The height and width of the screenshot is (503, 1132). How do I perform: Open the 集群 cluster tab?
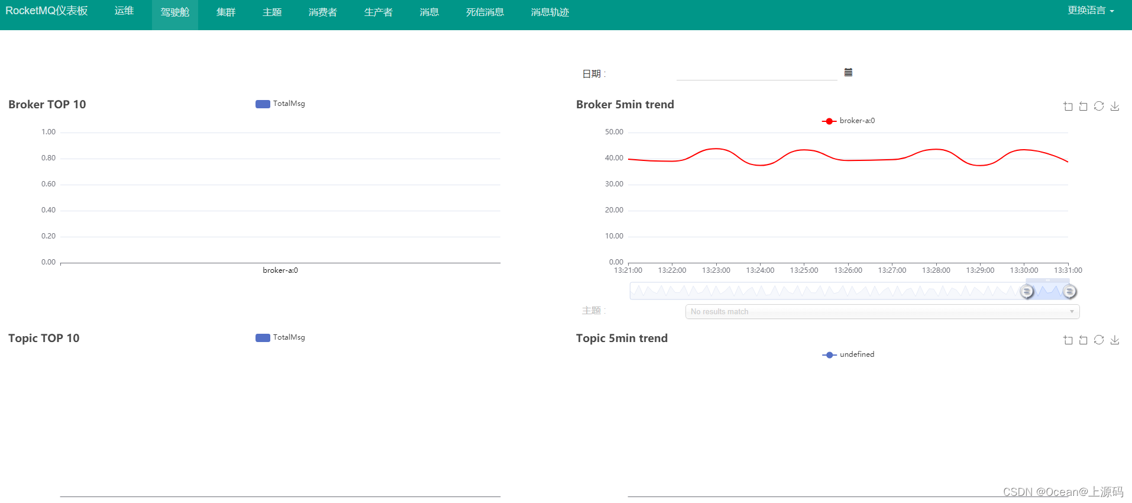(x=226, y=12)
